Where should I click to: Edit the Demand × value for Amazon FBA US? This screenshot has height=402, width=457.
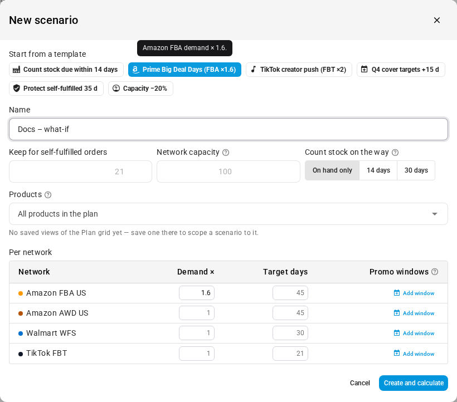[x=197, y=293]
